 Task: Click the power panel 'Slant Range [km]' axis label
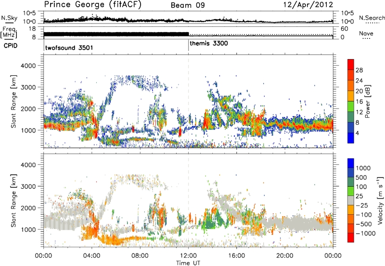click(13, 101)
